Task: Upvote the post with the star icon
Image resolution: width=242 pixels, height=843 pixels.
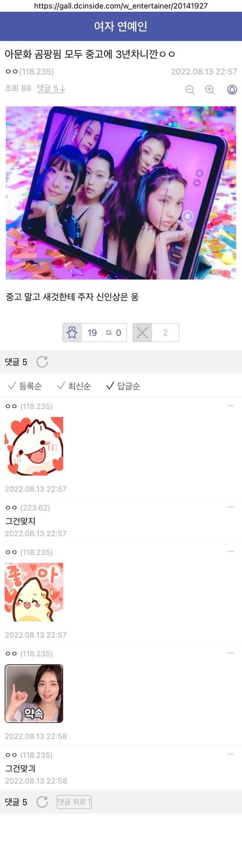Action: pyautogui.click(x=72, y=333)
